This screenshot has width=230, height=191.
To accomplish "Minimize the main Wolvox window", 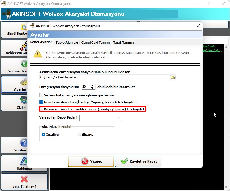I will 197,4.
